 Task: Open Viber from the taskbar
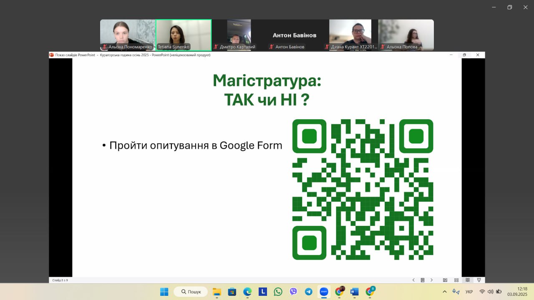click(293, 292)
